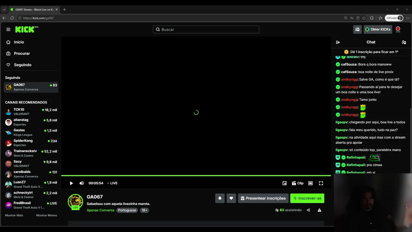Image resolution: width=412 pixels, height=232 pixels.
Task: Open a new browser tab
Action: point(64,9)
